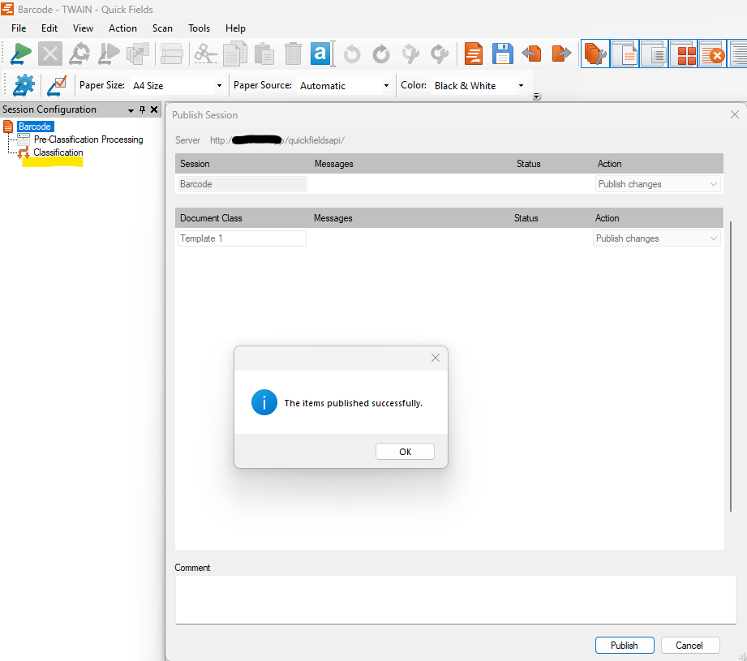Click the orange publish session document icon

click(x=474, y=54)
